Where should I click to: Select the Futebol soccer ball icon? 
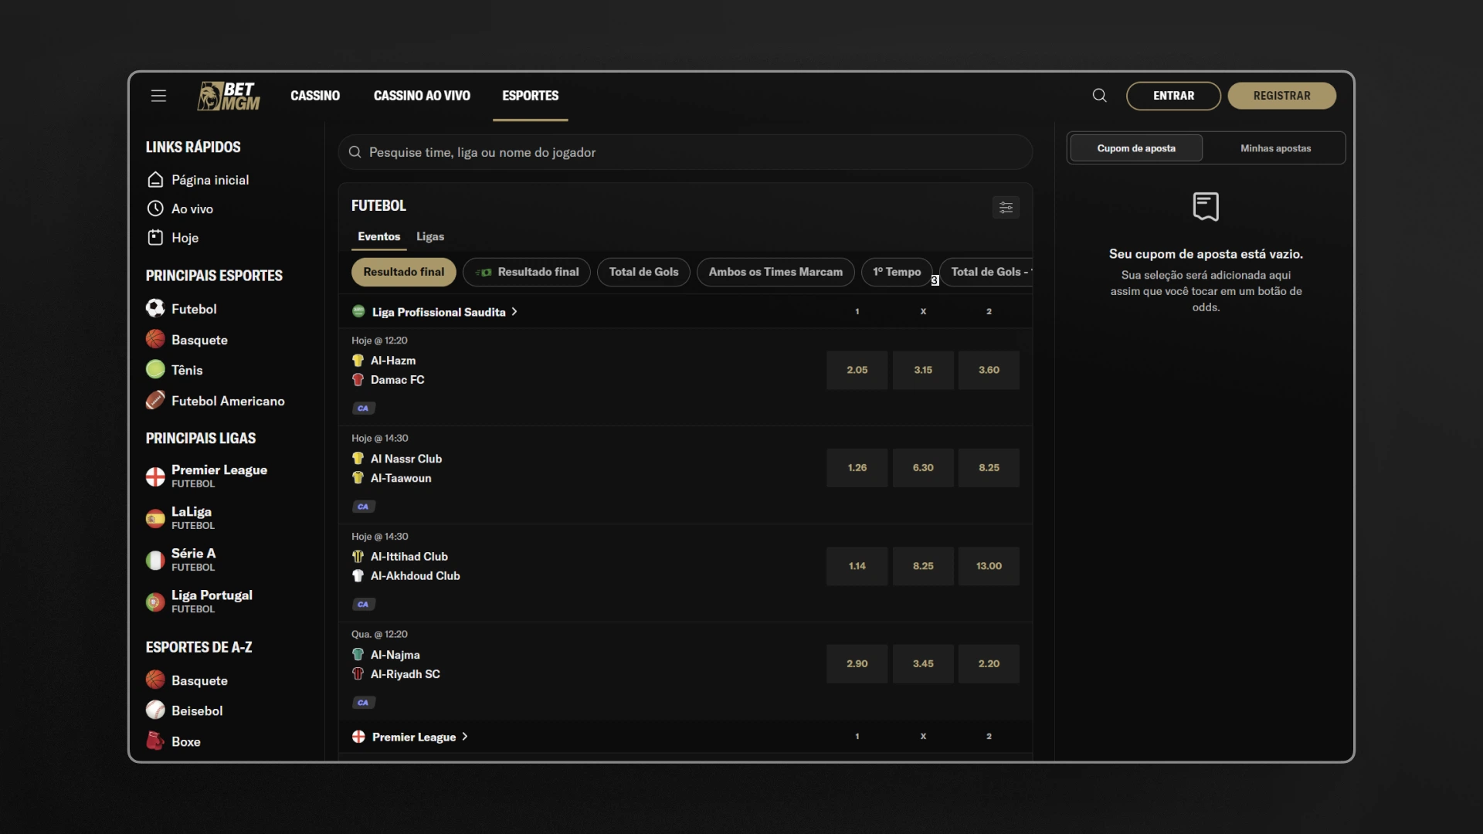155,308
